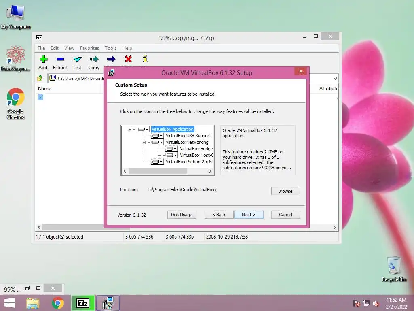Viewport: 414px width, 311px height.
Task: Select the VirtualBox Application tree item
Action: tap(173, 129)
